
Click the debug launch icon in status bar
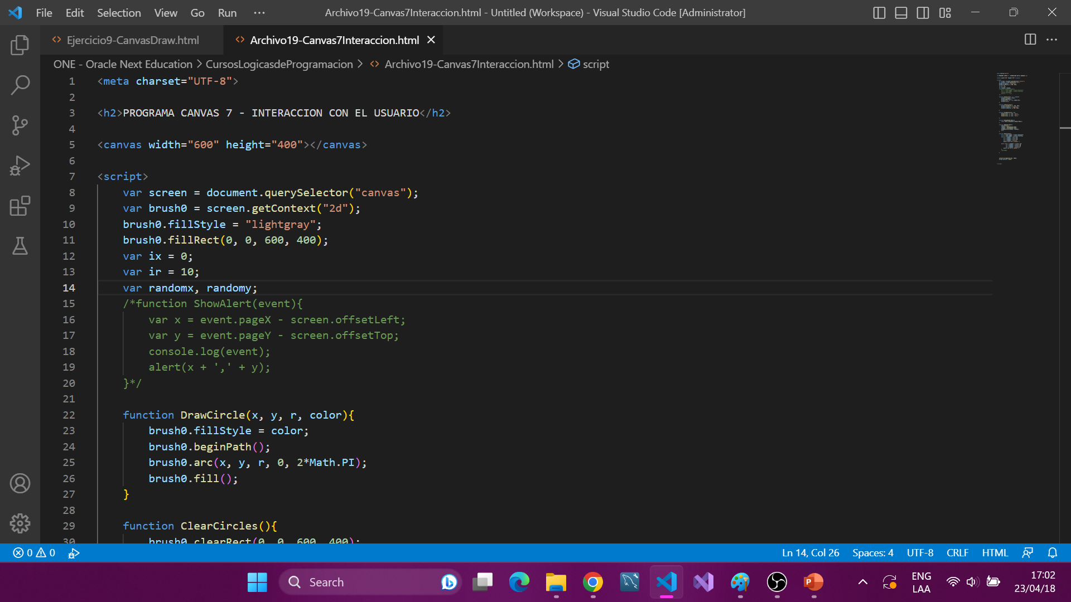(74, 553)
